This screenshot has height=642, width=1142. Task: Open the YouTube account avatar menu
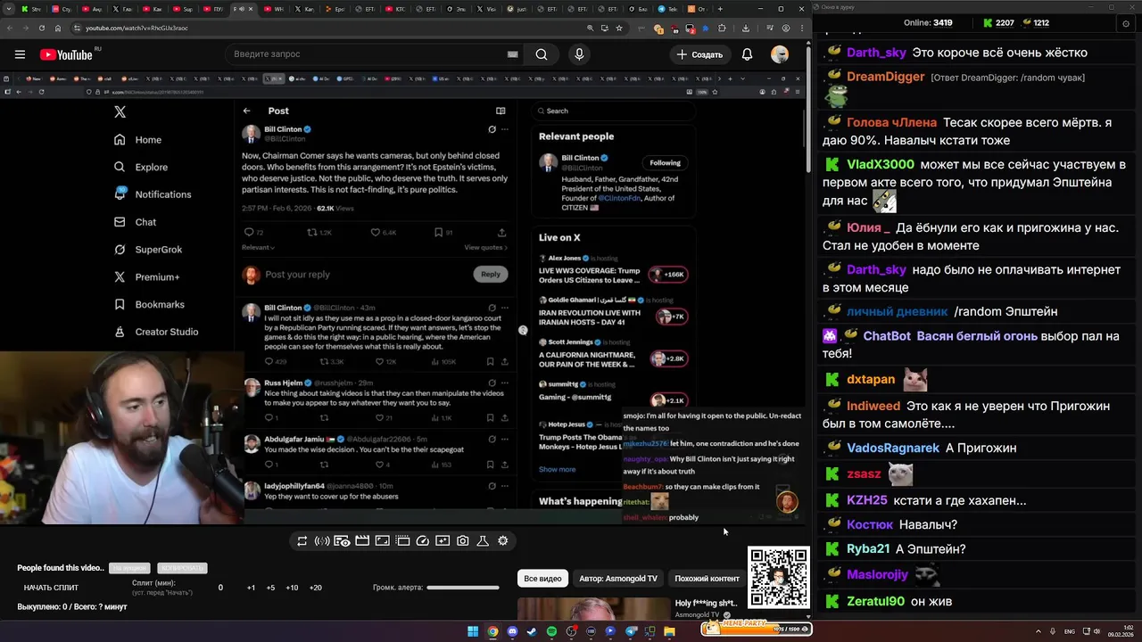pyautogui.click(x=780, y=54)
